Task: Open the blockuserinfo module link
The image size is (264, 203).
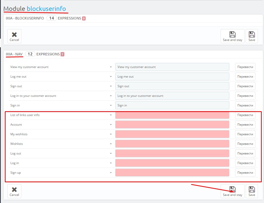Action: (46, 9)
